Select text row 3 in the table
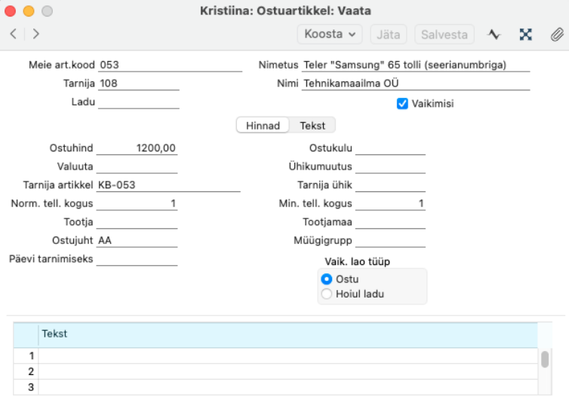 [275, 387]
